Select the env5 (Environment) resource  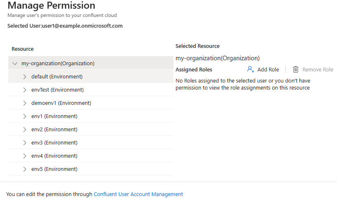[x=54, y=169]
